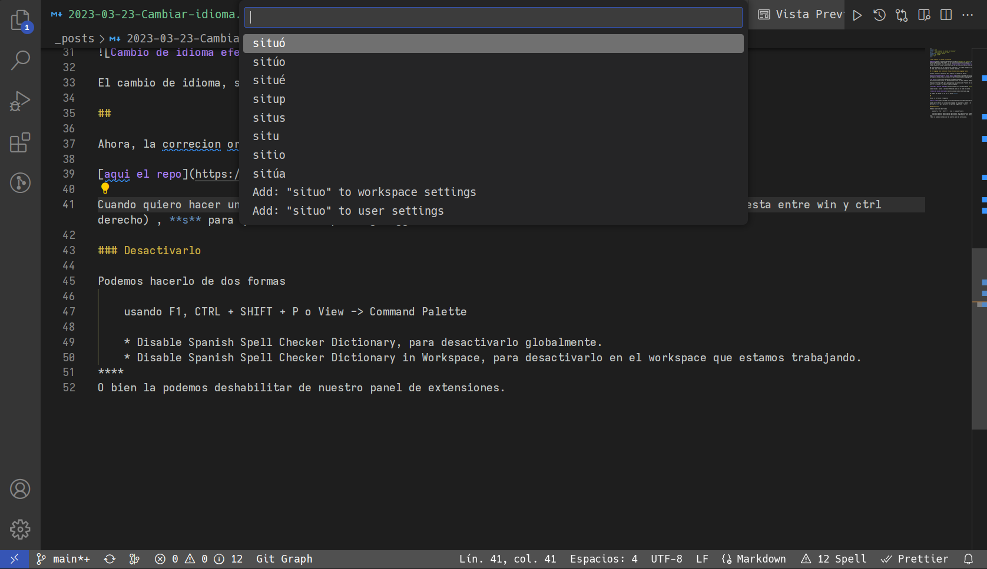Open Run and Debug view
Viewport: 987px width, 569px height.
point(20,101)
